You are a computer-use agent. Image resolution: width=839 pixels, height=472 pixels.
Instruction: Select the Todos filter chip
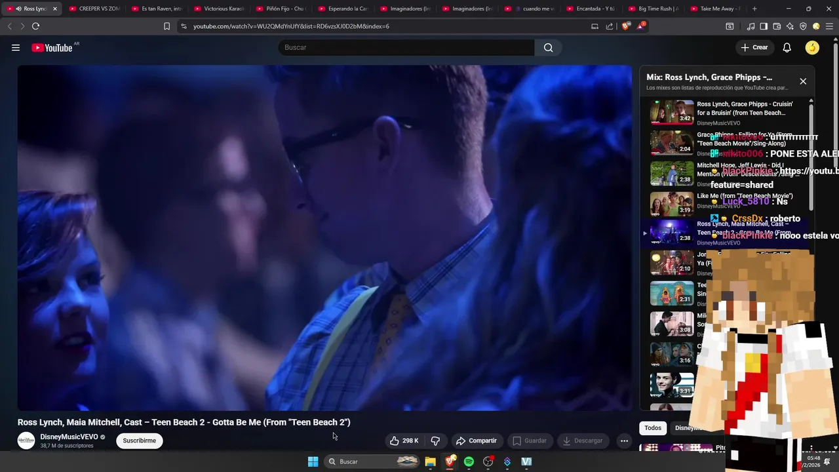[x=653, y=428]
